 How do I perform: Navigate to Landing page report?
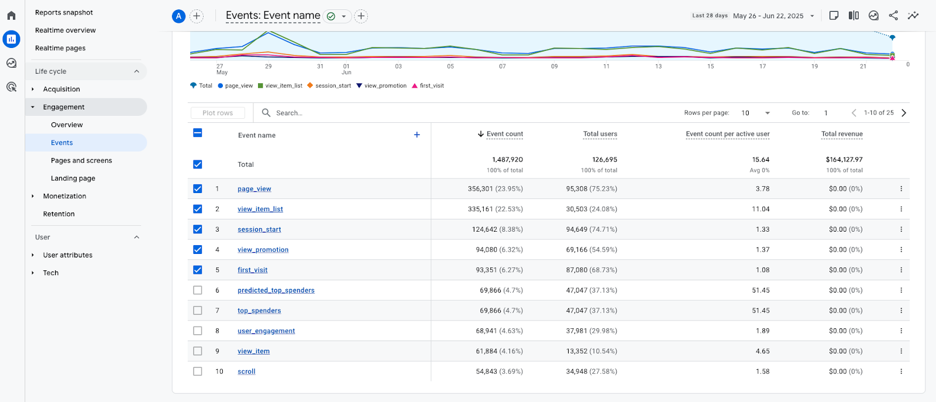pos(73,178)
